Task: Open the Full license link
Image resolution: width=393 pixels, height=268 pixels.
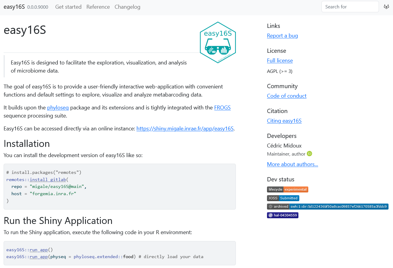Action: [x=280, y=61]
